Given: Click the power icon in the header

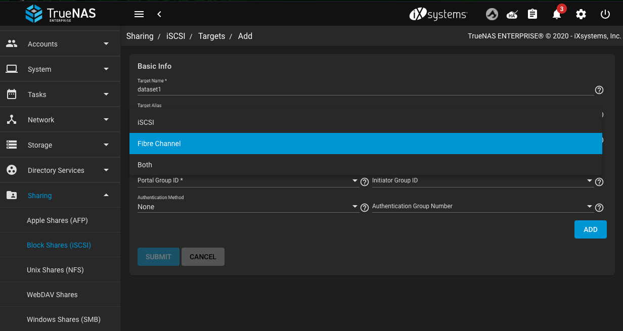Looking at the screenshot, I should point(605,14).
